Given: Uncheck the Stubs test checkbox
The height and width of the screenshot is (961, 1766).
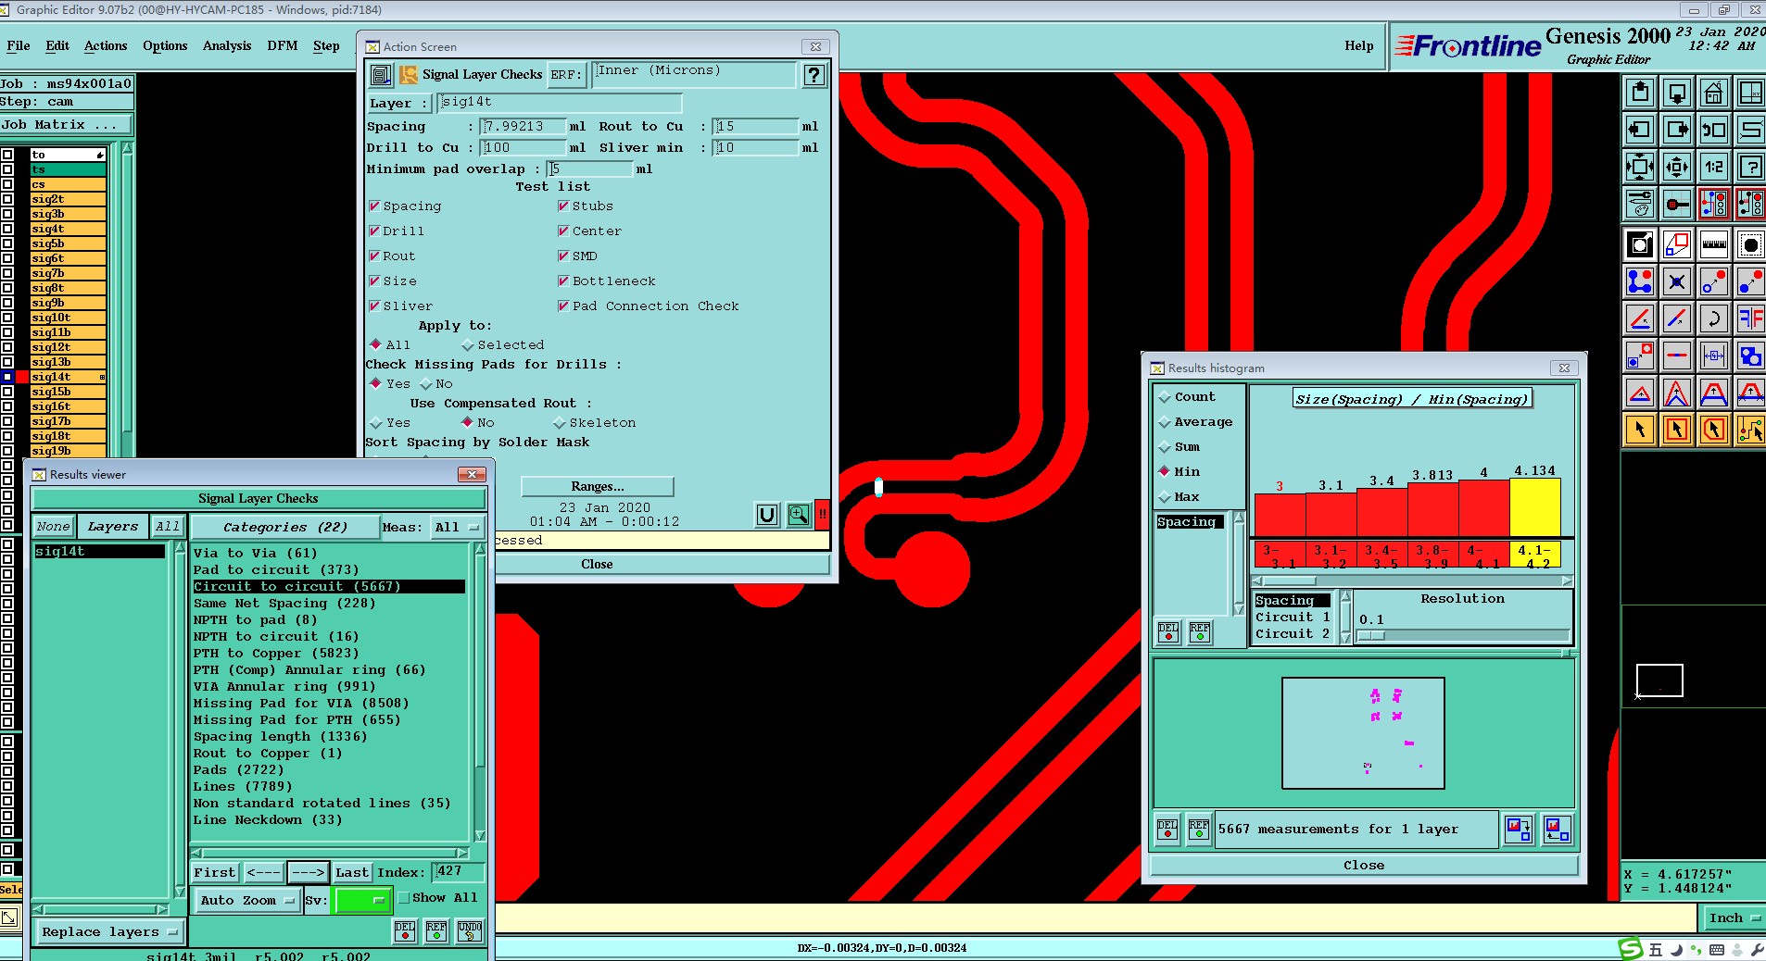Looking at the screenshot, I should (x=563, y=206).
